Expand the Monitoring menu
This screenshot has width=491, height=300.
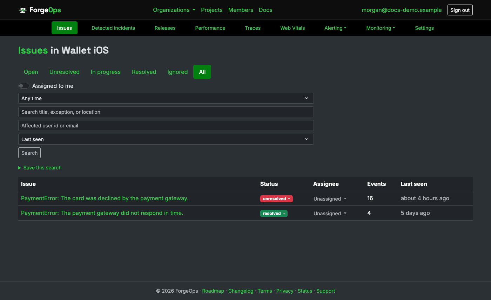point(381,28)
